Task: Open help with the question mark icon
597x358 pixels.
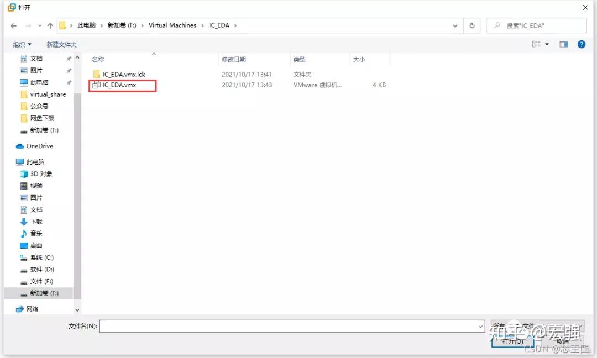Action: click(582, 45)
